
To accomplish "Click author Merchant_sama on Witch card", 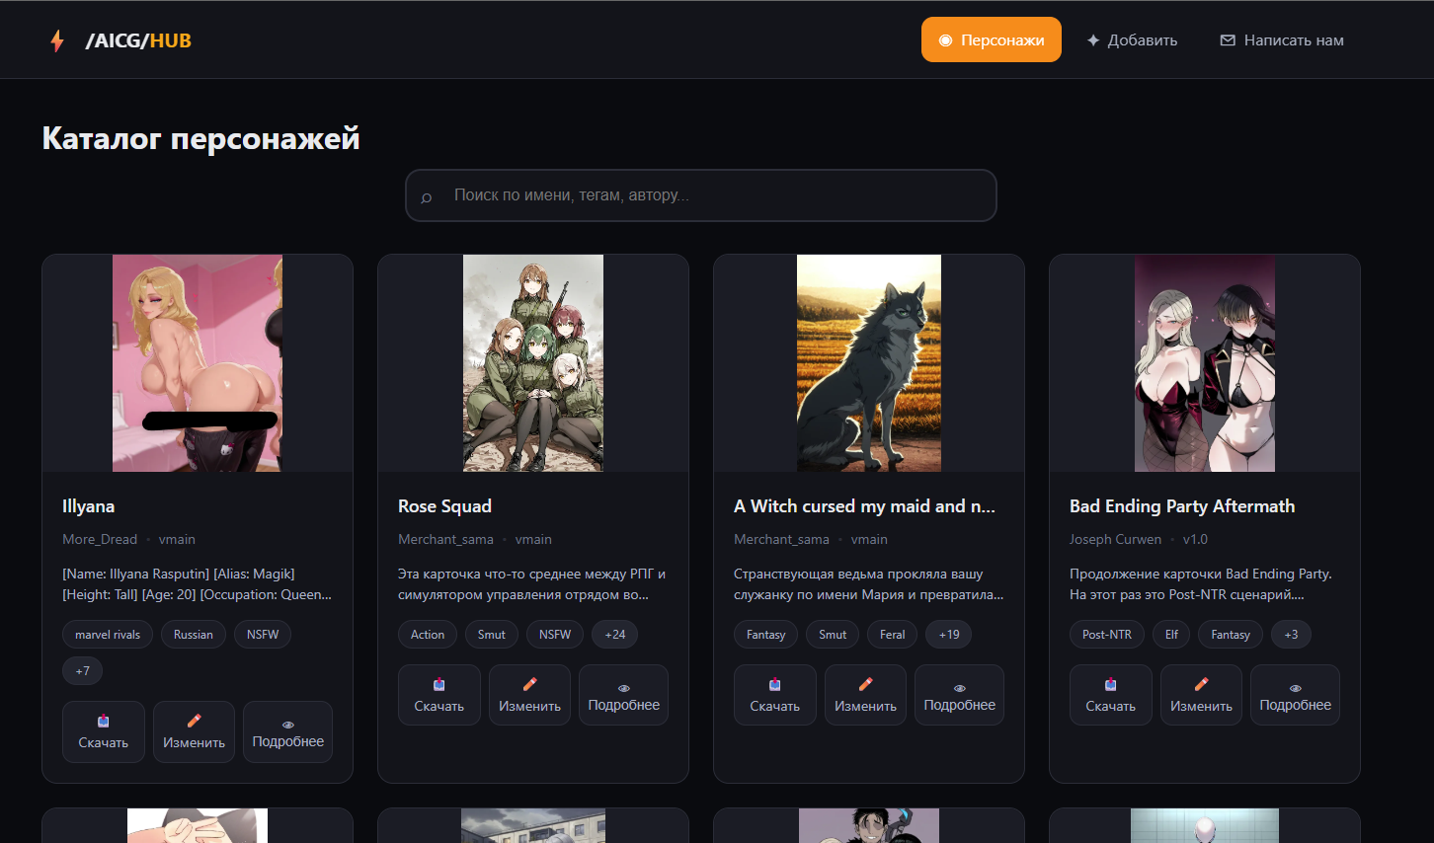I will [781, 539].
